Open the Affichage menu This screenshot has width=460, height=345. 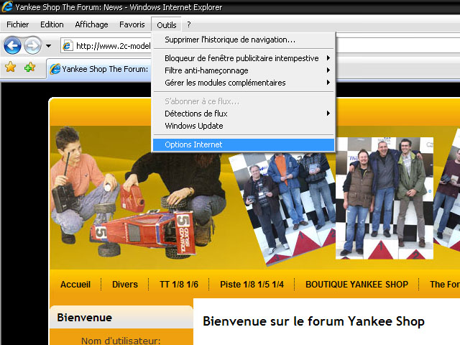pos(91,24)
